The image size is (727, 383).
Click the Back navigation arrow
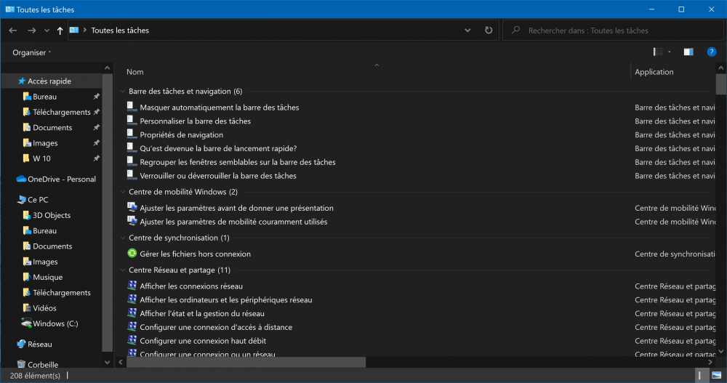click(x=13, y=31)
